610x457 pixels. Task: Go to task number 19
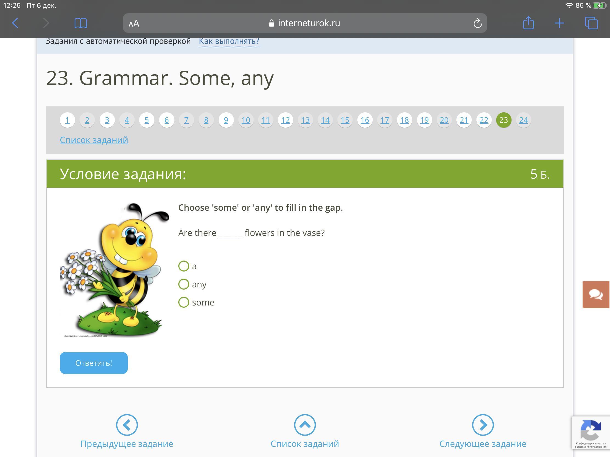click(424, 120)
